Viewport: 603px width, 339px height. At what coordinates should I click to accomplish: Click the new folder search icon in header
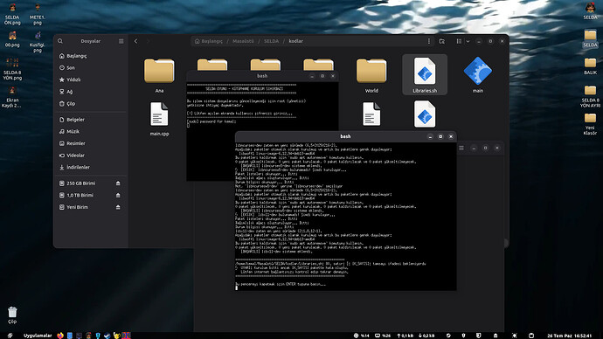(442, 41)
